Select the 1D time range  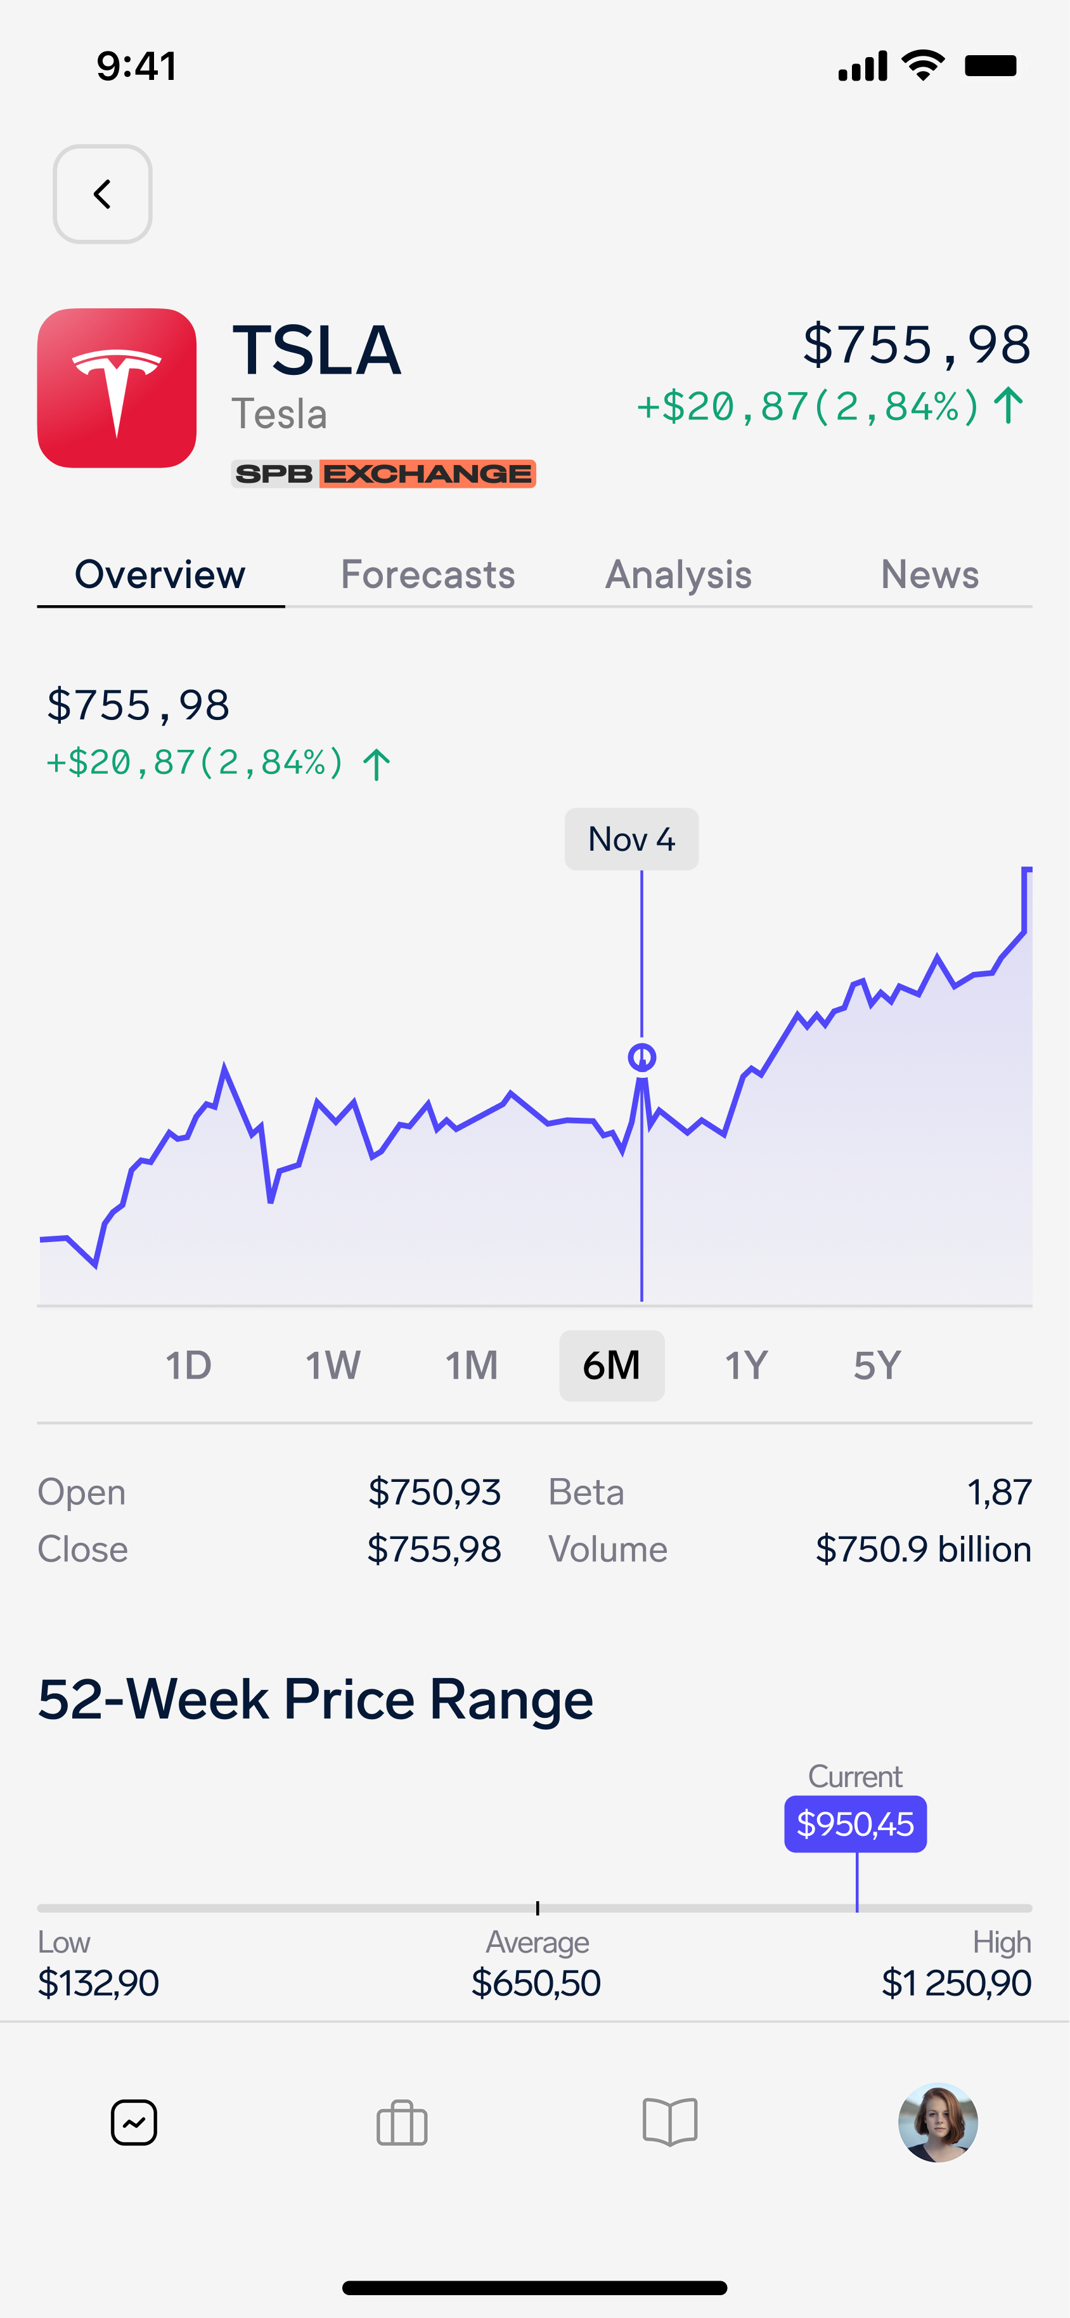tap(189, 1366)
